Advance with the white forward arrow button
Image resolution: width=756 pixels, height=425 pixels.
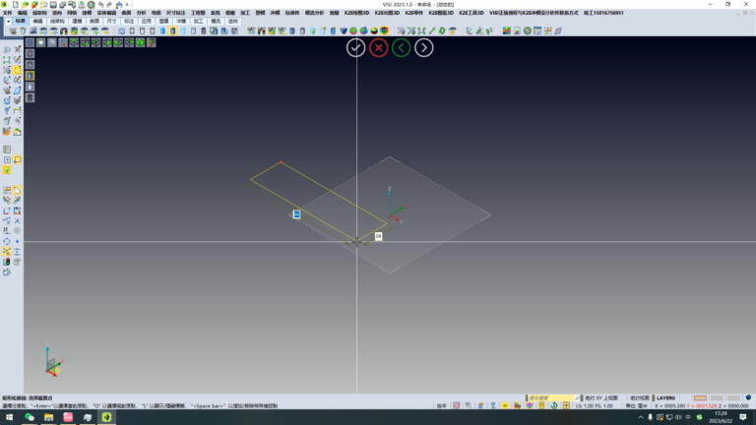[424, 47]
